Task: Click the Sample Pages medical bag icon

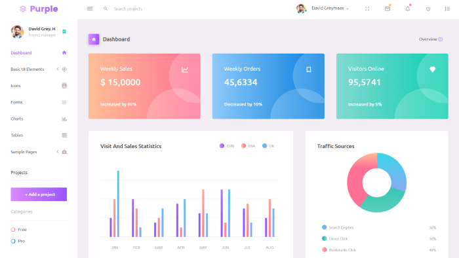Action: coord(64,152)
